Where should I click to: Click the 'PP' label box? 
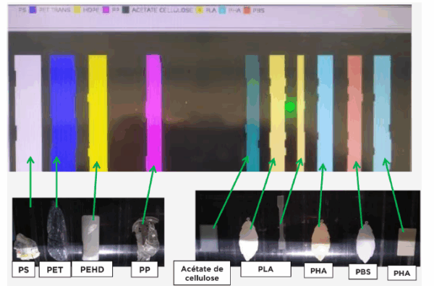coord(145,269)
